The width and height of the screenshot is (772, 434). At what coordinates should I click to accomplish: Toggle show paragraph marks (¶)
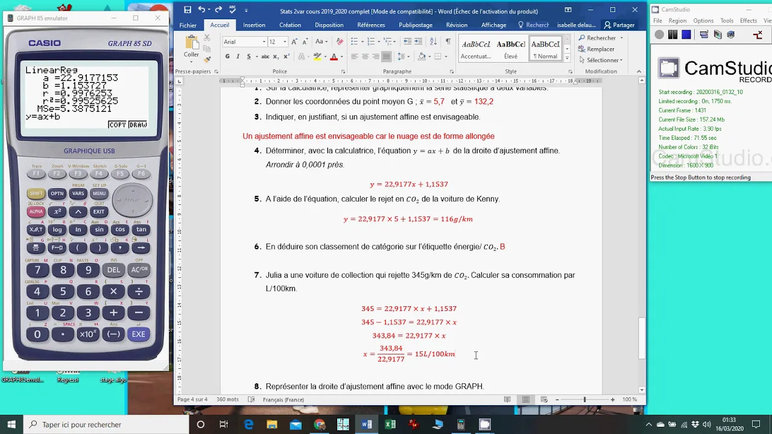pyautogui.click(x=448, y=42)
